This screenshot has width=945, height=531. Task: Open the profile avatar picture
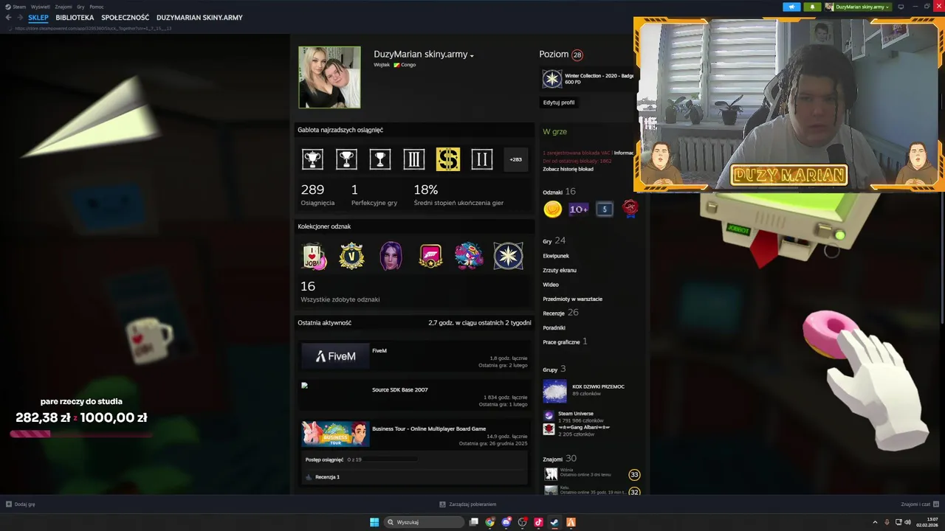pyautogui.click(x=329, y=77)
